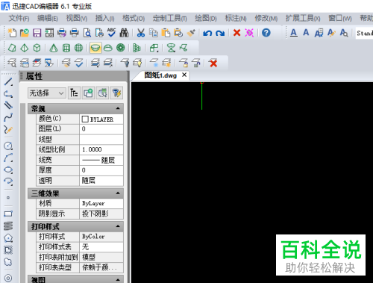Image resolution: width=373 pixels, height=283 pixels.
Task: Click the Match properties brush icon
Action: coord(191,33)
